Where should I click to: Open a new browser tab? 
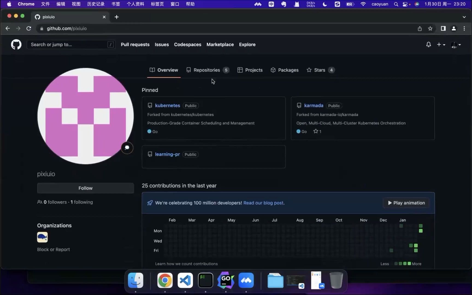pos(117,17)
